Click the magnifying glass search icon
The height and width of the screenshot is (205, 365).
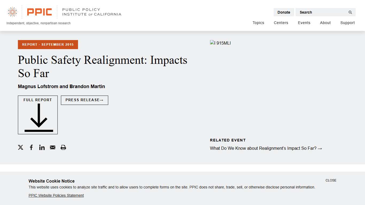[350, 12]
